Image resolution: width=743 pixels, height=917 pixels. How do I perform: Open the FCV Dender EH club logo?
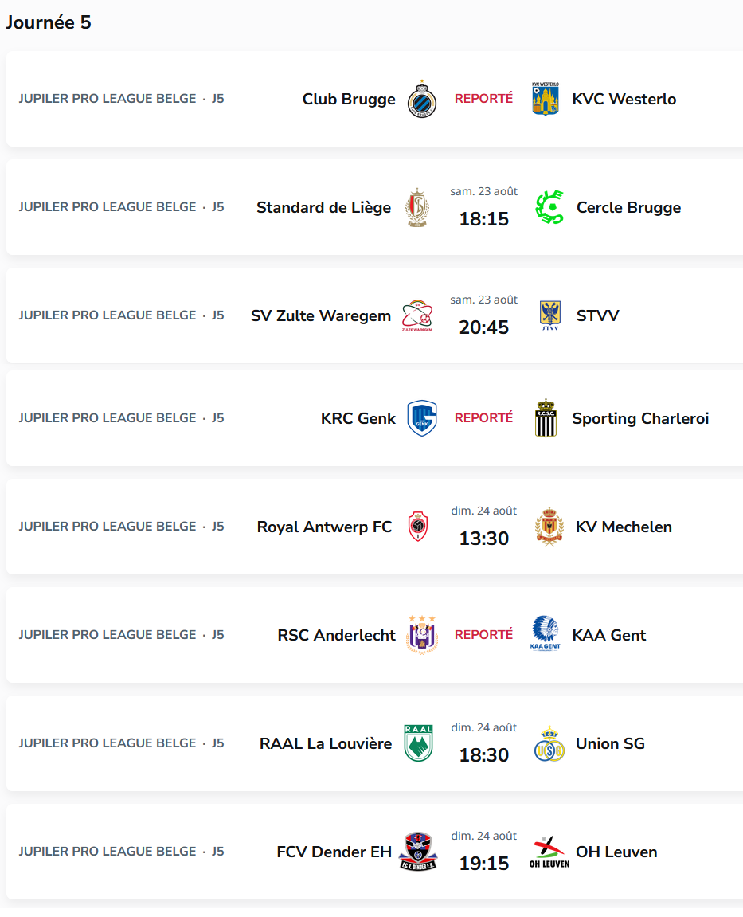point(417,852)
